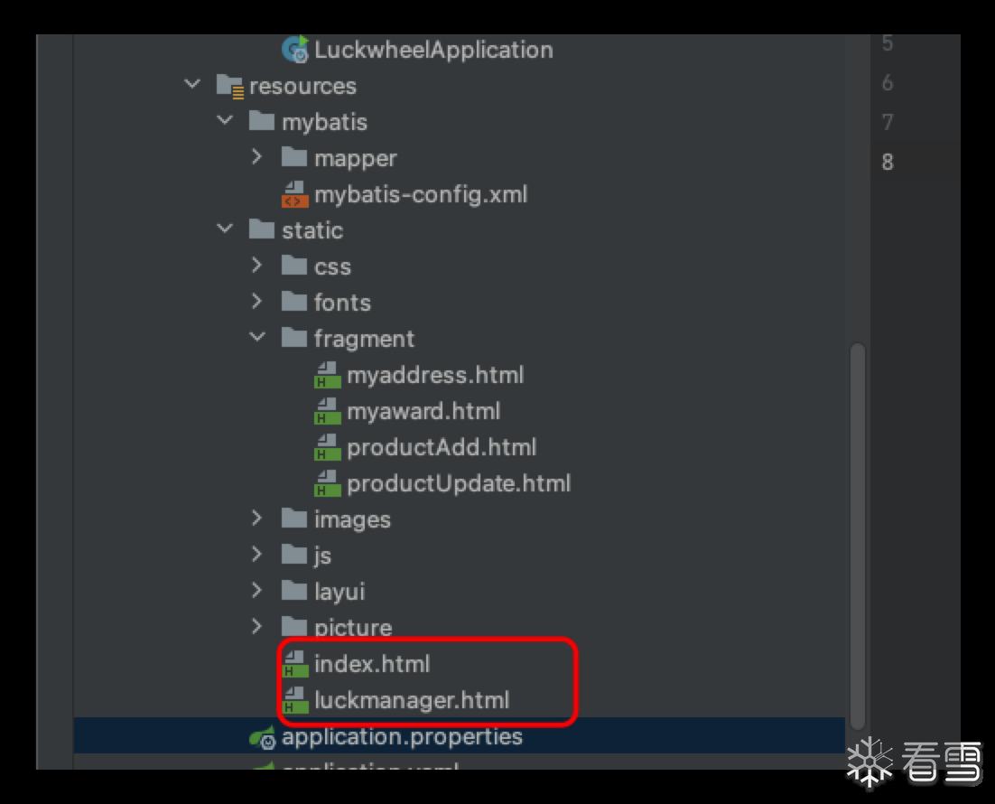Collapse the mybatis folder

(225, 121)
